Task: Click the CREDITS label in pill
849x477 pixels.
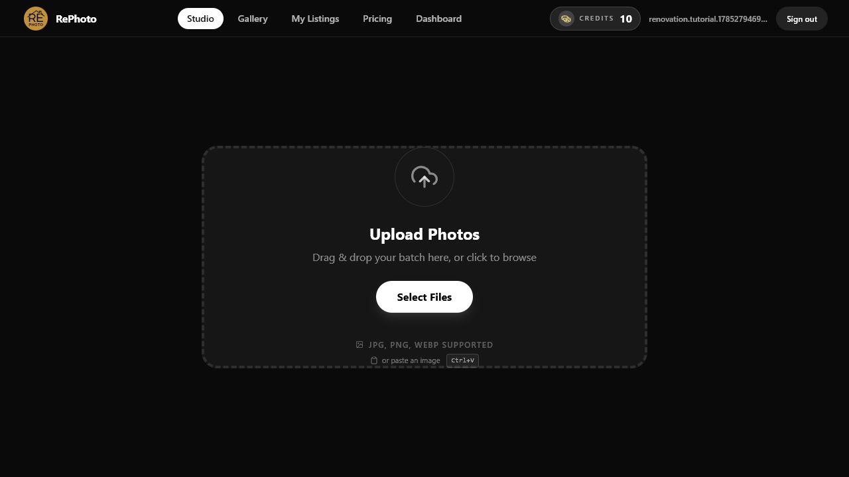Action: [x=596, y=19]
